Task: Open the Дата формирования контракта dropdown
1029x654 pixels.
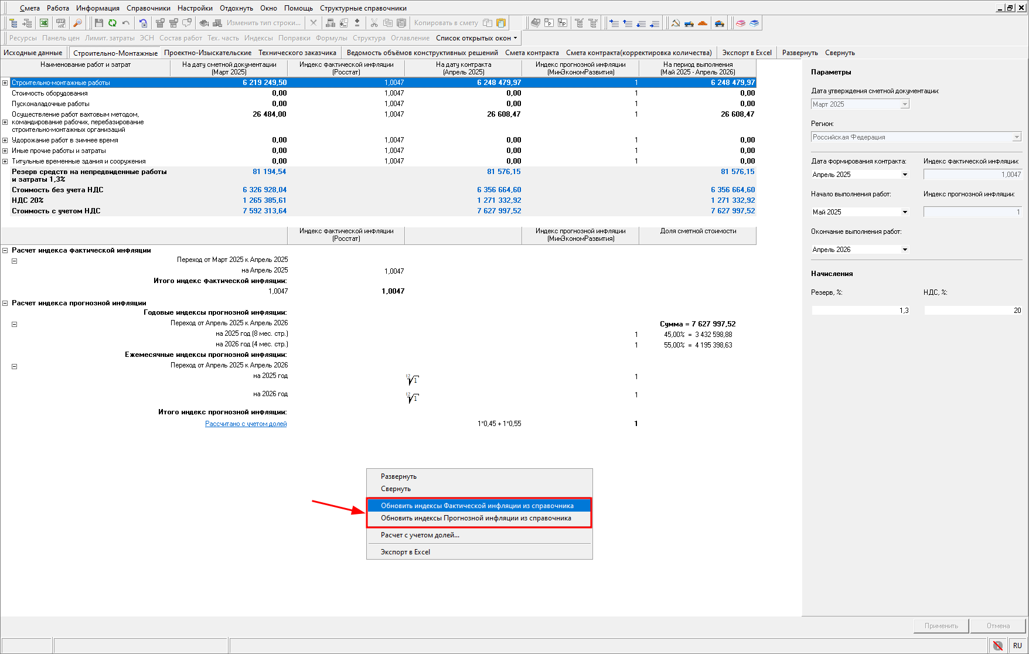Action: 905,175
